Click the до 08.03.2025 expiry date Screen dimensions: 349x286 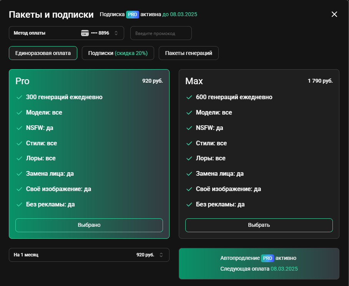coord(179,15)
